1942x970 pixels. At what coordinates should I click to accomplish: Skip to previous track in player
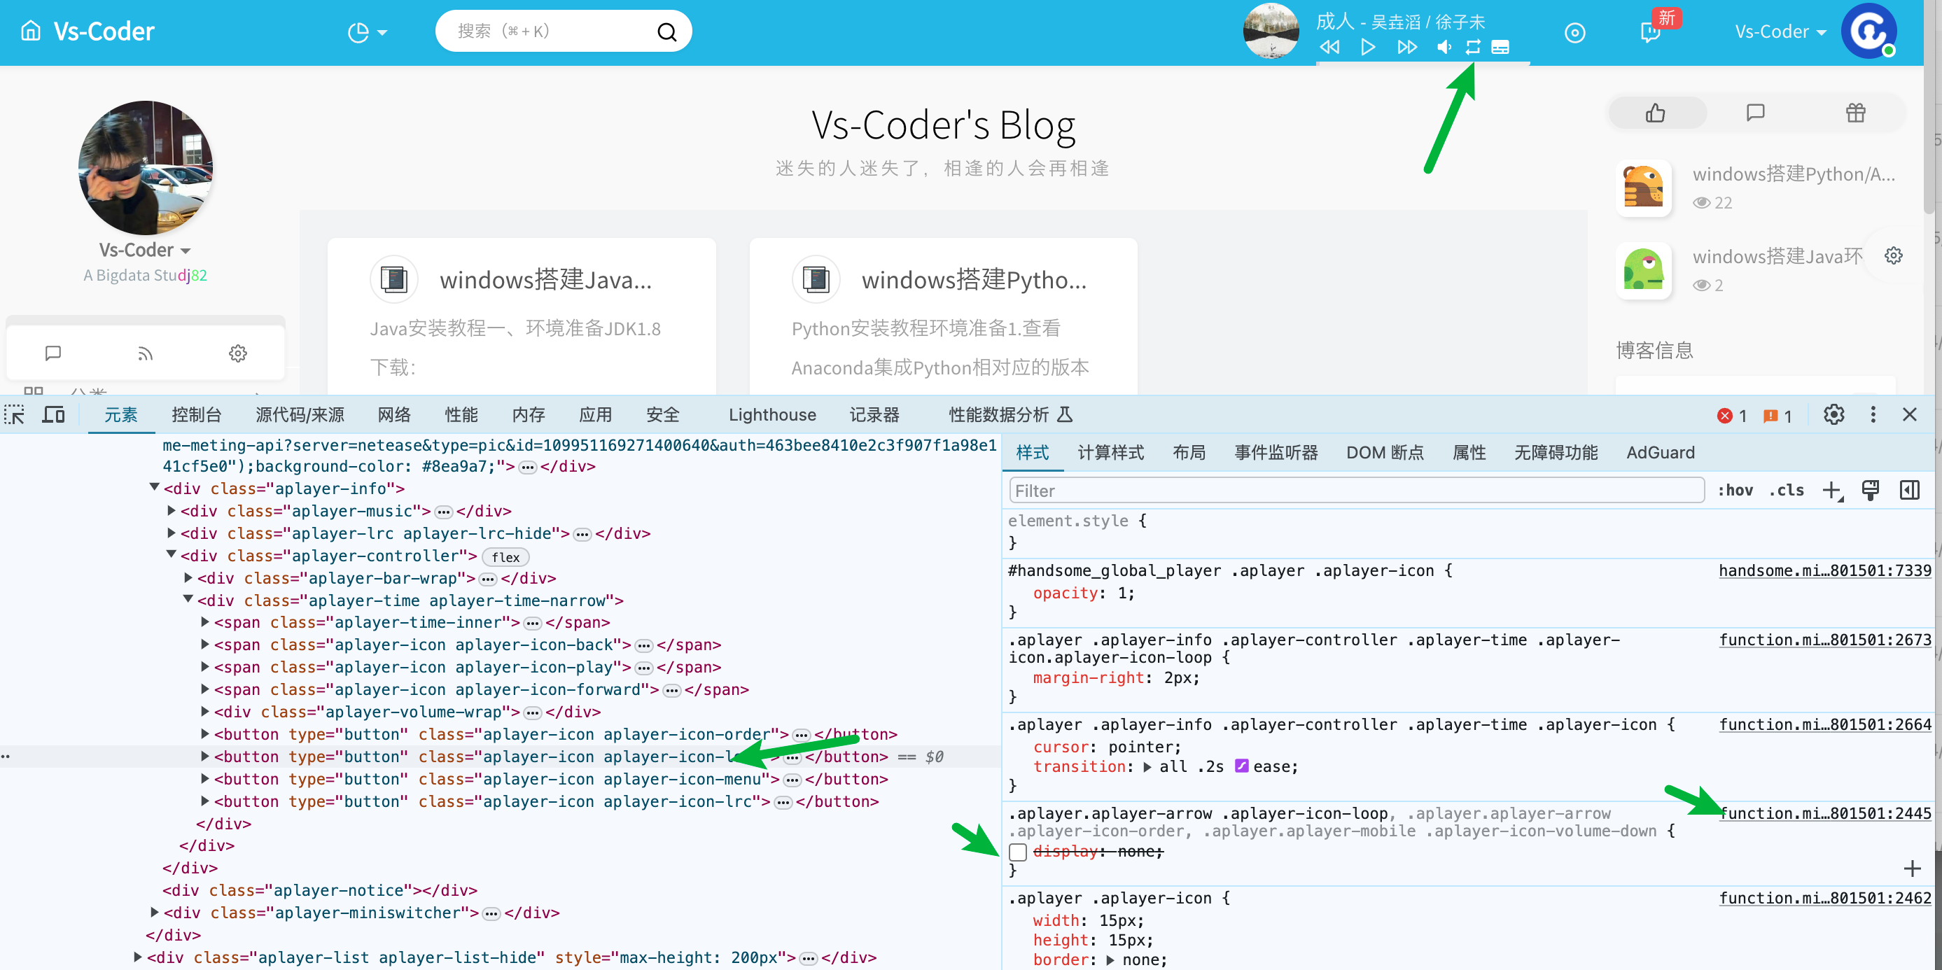pyautogui.click(x=1329, y=48)
